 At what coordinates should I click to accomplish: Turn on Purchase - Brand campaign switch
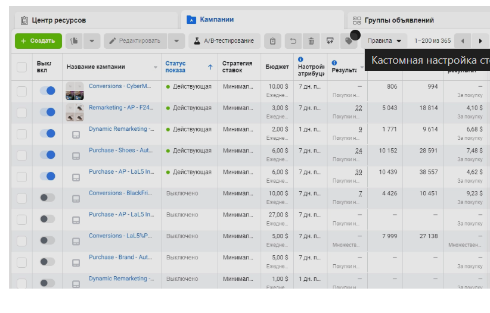click(48, 262)
